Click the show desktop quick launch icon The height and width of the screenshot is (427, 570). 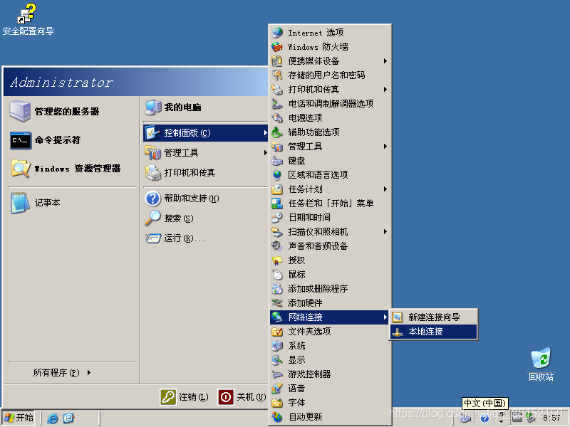[x=68, y=418]
